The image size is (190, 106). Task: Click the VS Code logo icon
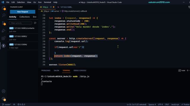tap(3, 2)
